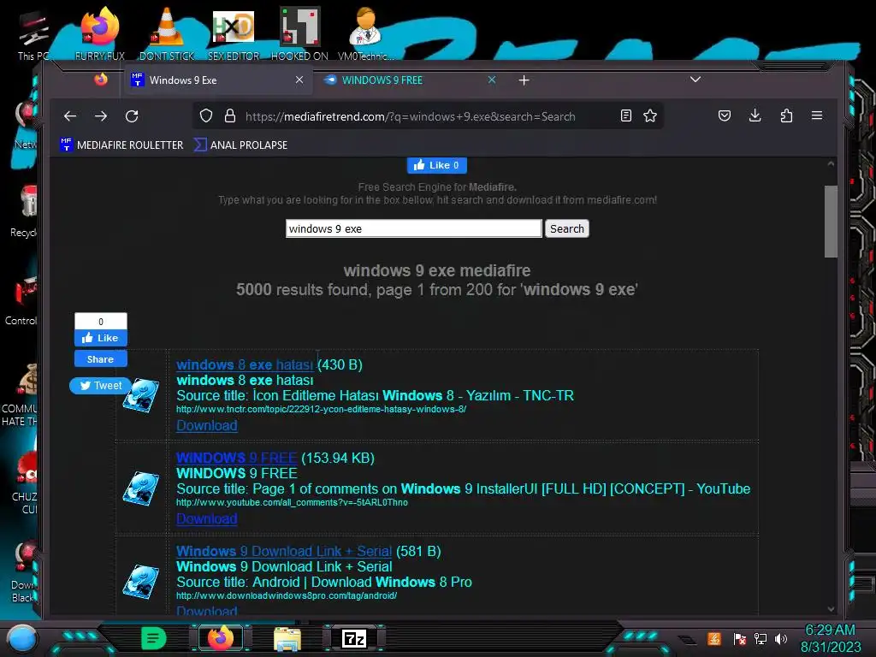Switch to the Windows 9 Exe tab
The image size is (876, 657).
(x=218, y=80)
